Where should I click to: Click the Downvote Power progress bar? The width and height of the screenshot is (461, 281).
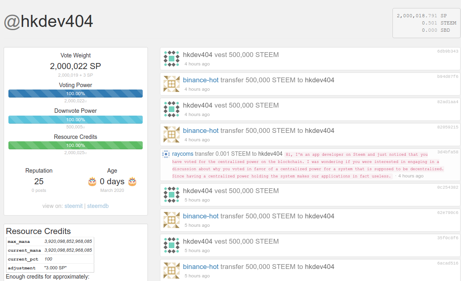click(75, 120)
